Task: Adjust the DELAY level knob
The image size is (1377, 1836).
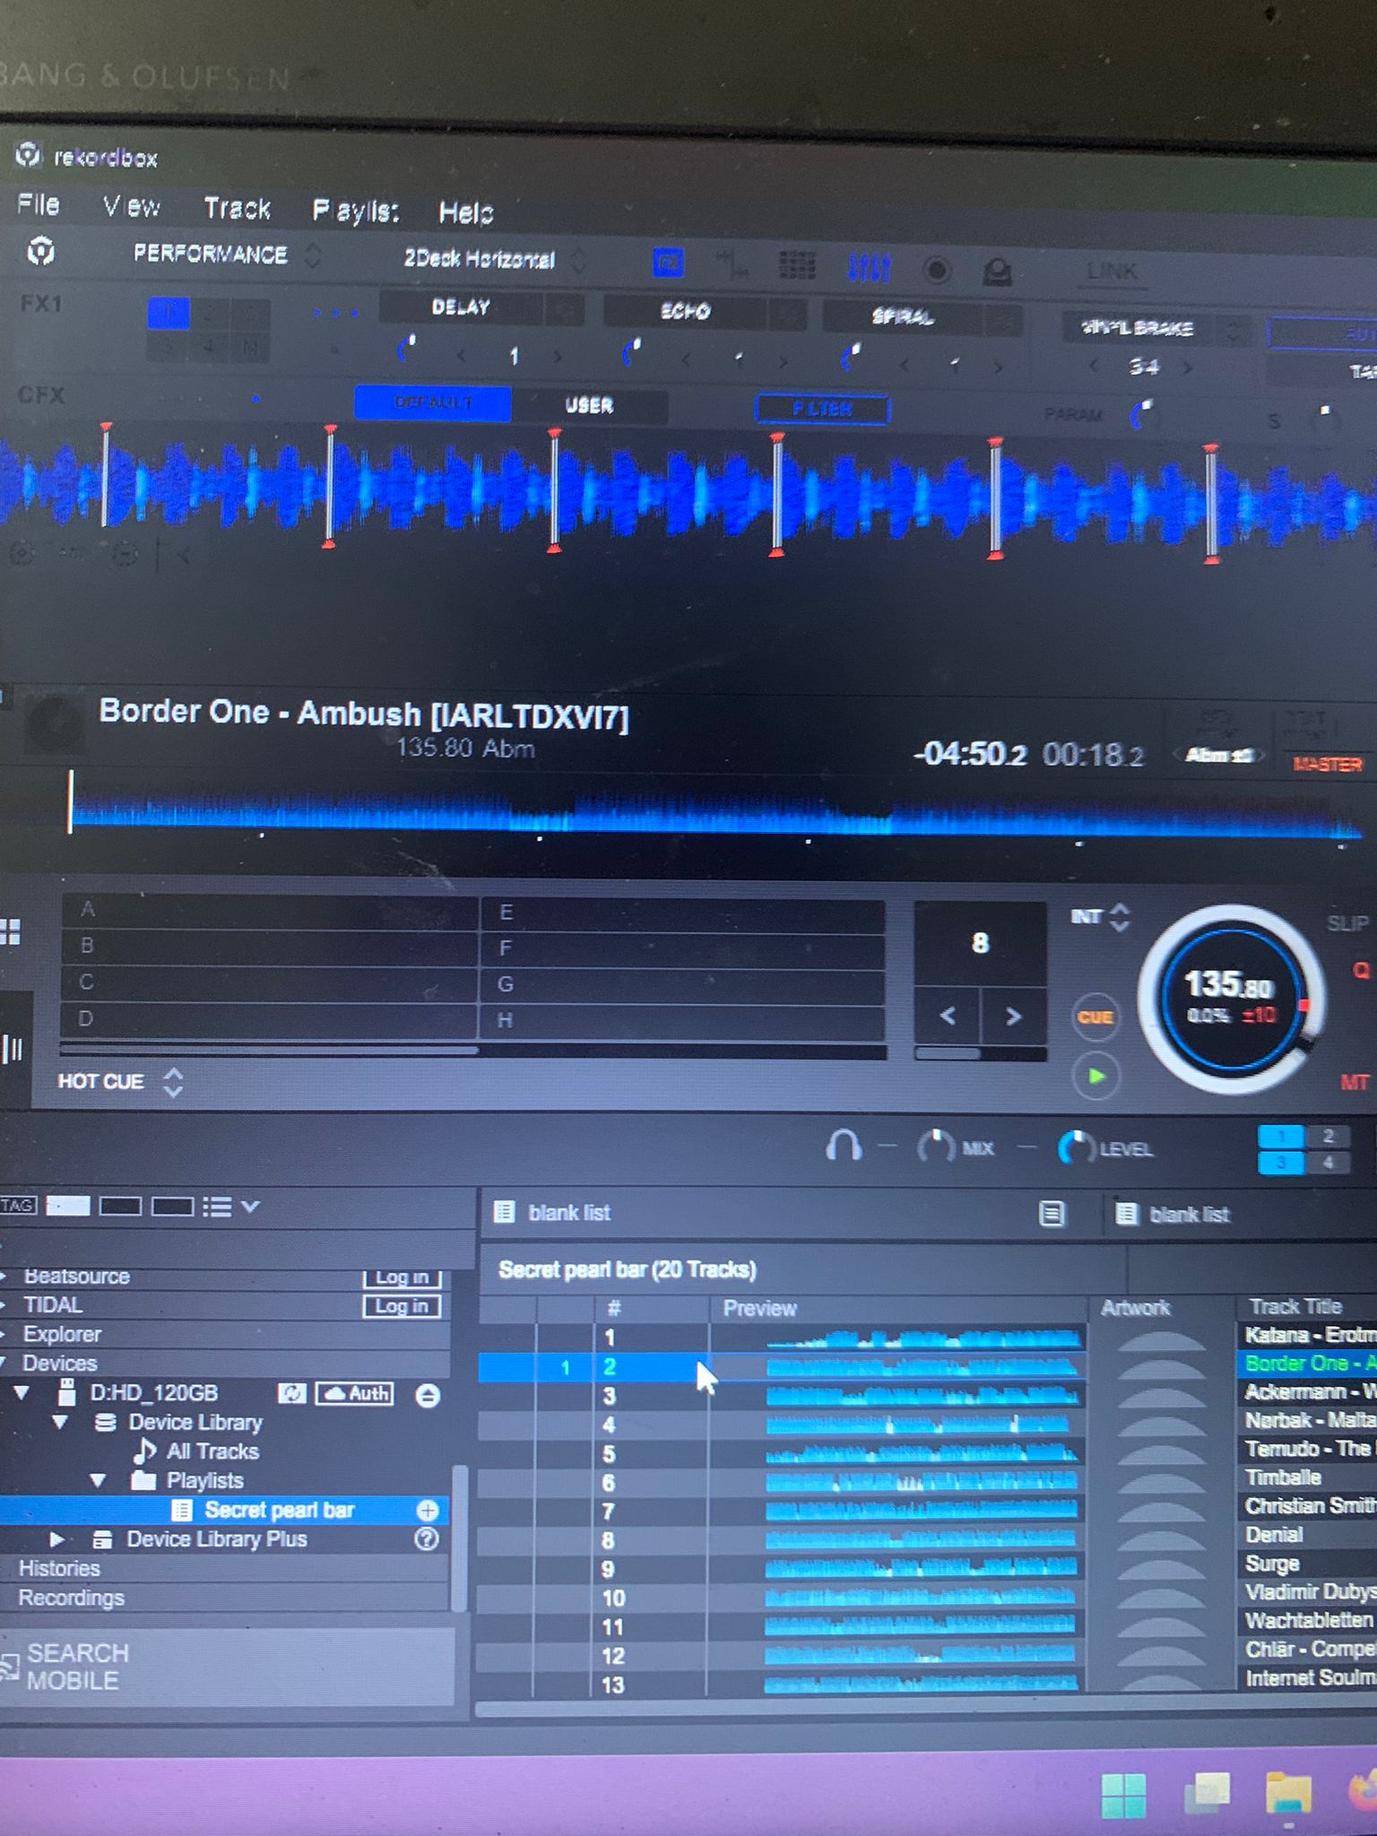Action: pyautogui.click(x=408, y=350)
